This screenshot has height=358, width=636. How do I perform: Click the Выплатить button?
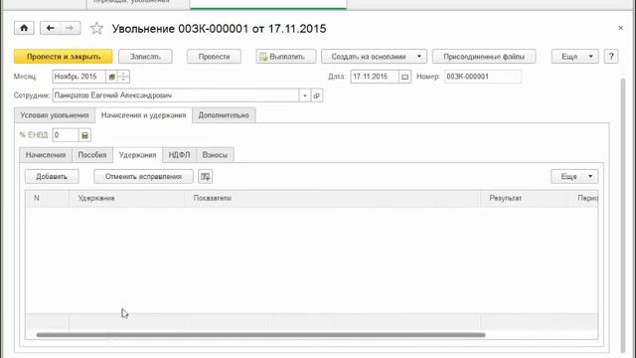tap(286, 57)
